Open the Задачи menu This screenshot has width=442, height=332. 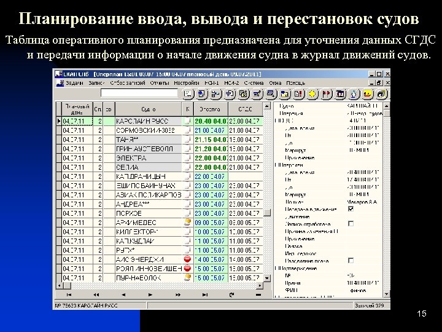click(75, 83)
